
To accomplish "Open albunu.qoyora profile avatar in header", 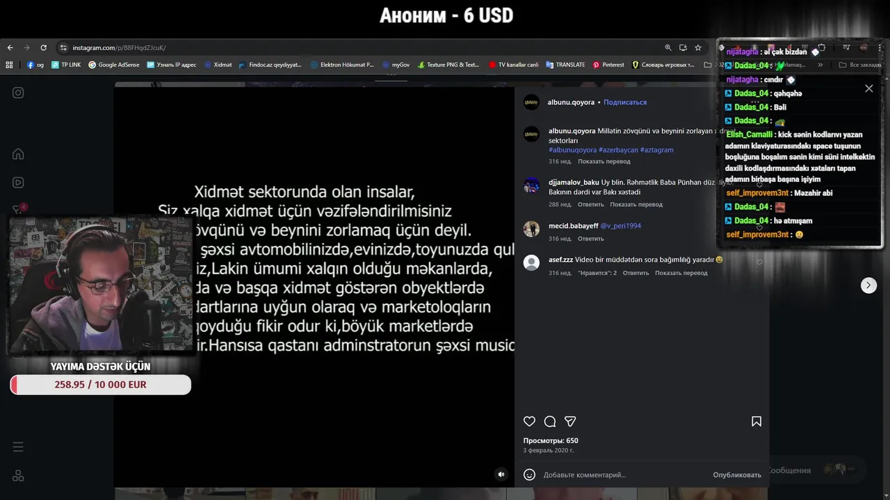I will tap(531, 102).
